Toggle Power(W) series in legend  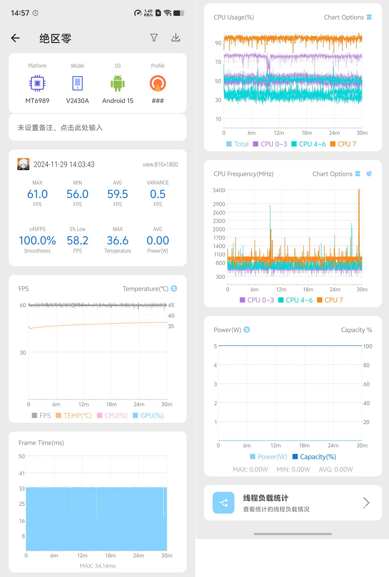(269, 457)
